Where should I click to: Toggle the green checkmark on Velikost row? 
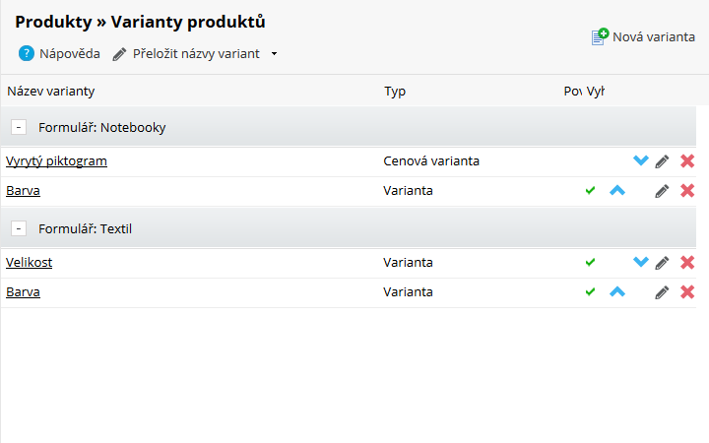pyautogui.click(x=590, y=262)
